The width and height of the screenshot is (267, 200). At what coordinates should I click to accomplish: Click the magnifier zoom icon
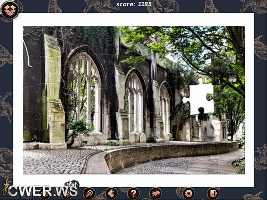click(89, 193)
